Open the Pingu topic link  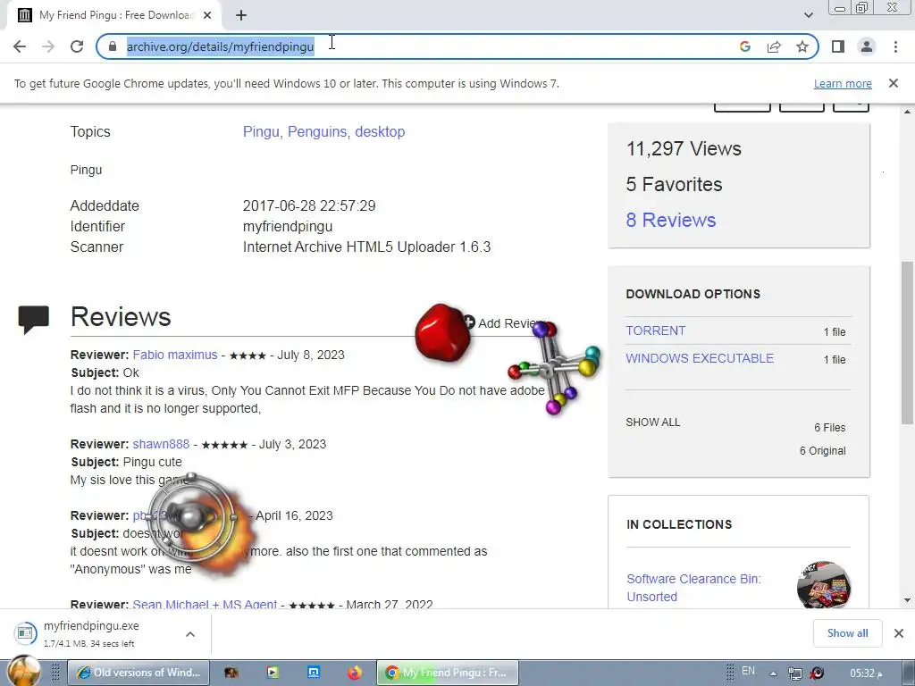click(x=261, y=132)
